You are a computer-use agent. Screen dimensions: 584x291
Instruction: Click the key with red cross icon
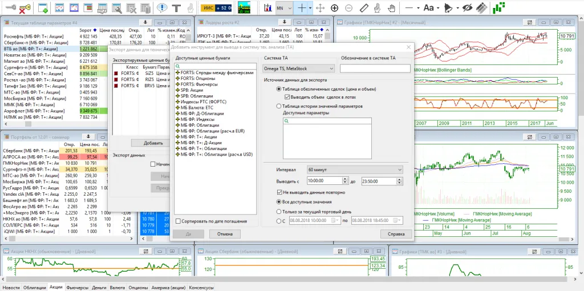[25, 8]
